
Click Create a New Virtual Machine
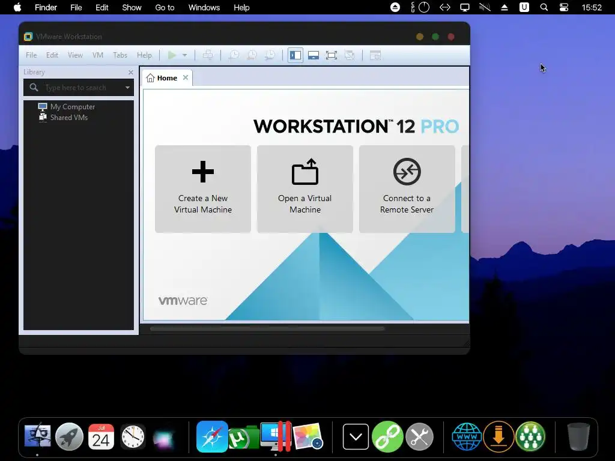coord(203,189)
